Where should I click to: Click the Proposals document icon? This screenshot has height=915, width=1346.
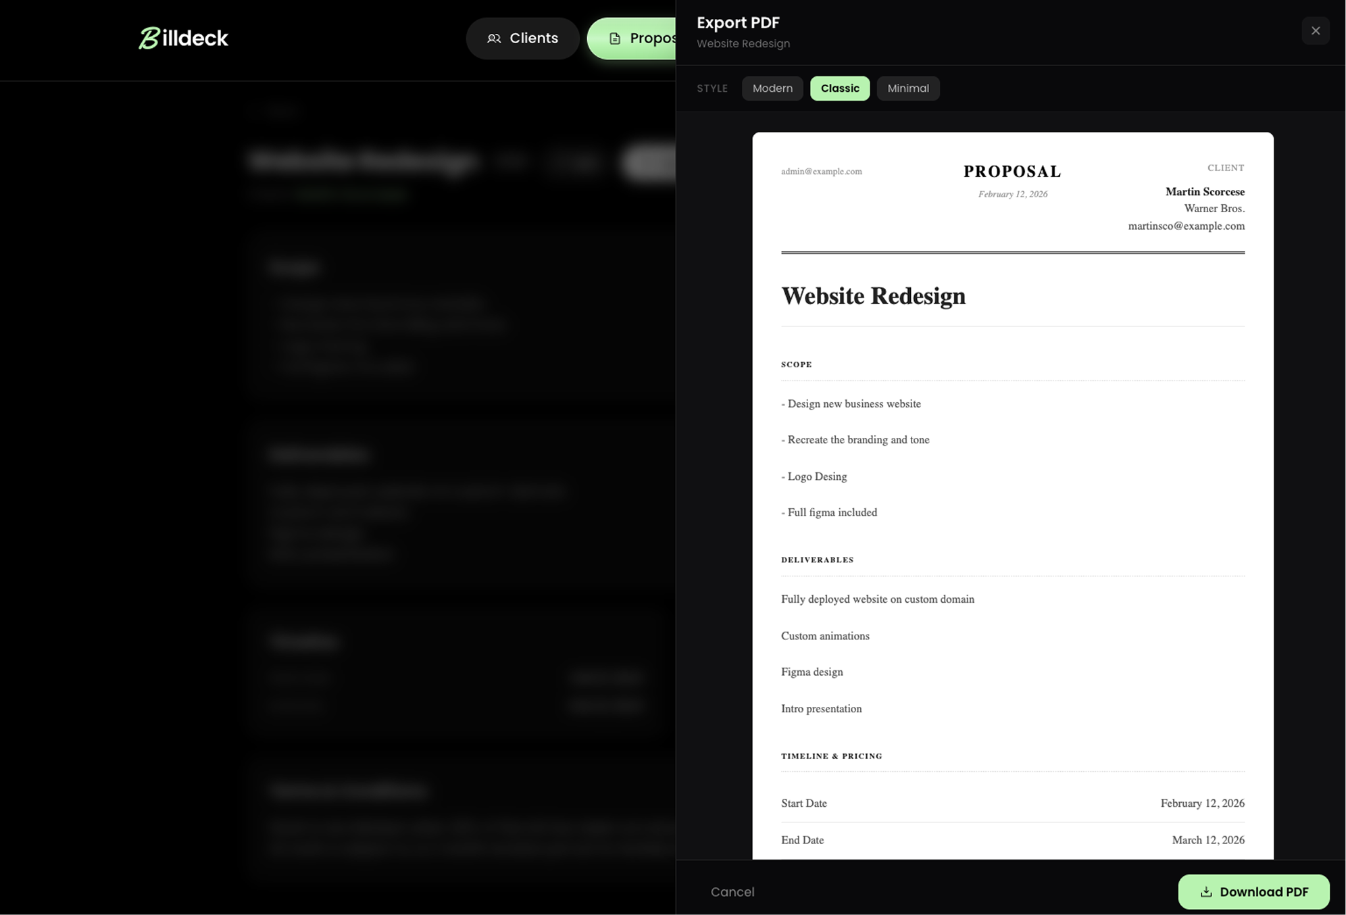pyautogui.click(x=614, y=39)
